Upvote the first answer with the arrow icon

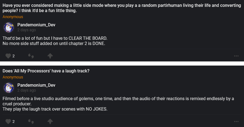[x=50, y=56]
